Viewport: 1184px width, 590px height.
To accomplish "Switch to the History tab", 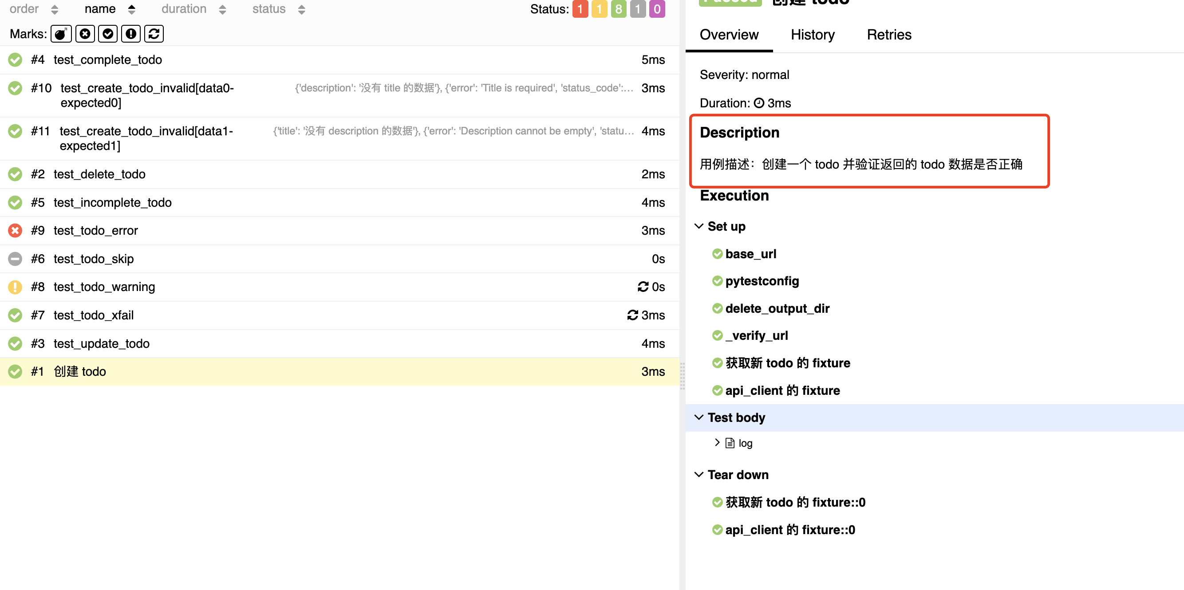I will click(812, 35).
